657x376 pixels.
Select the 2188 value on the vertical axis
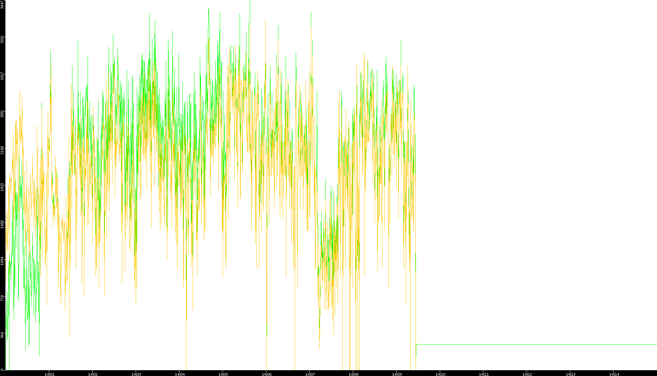pos(2,150)
